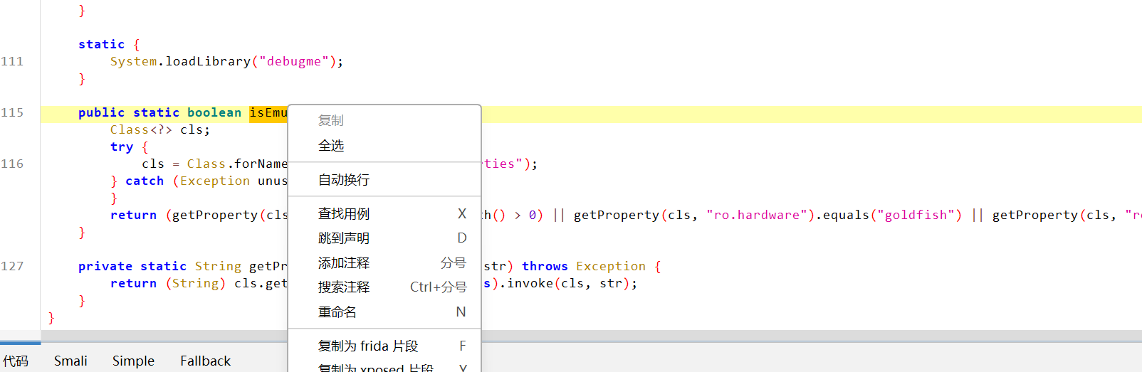Image resolution: width=1142 pixels, height=372 pixels.
Task: Open the Smali tab
Action: (x=70, y=361)
